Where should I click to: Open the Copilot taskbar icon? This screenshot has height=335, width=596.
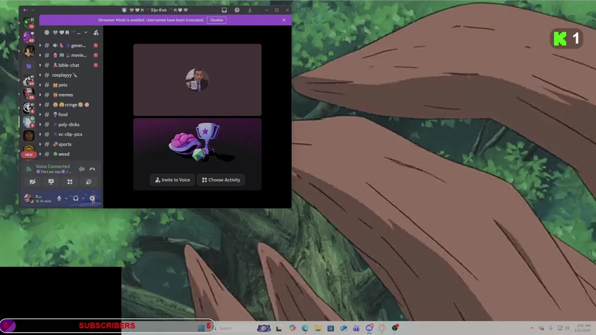292,328
